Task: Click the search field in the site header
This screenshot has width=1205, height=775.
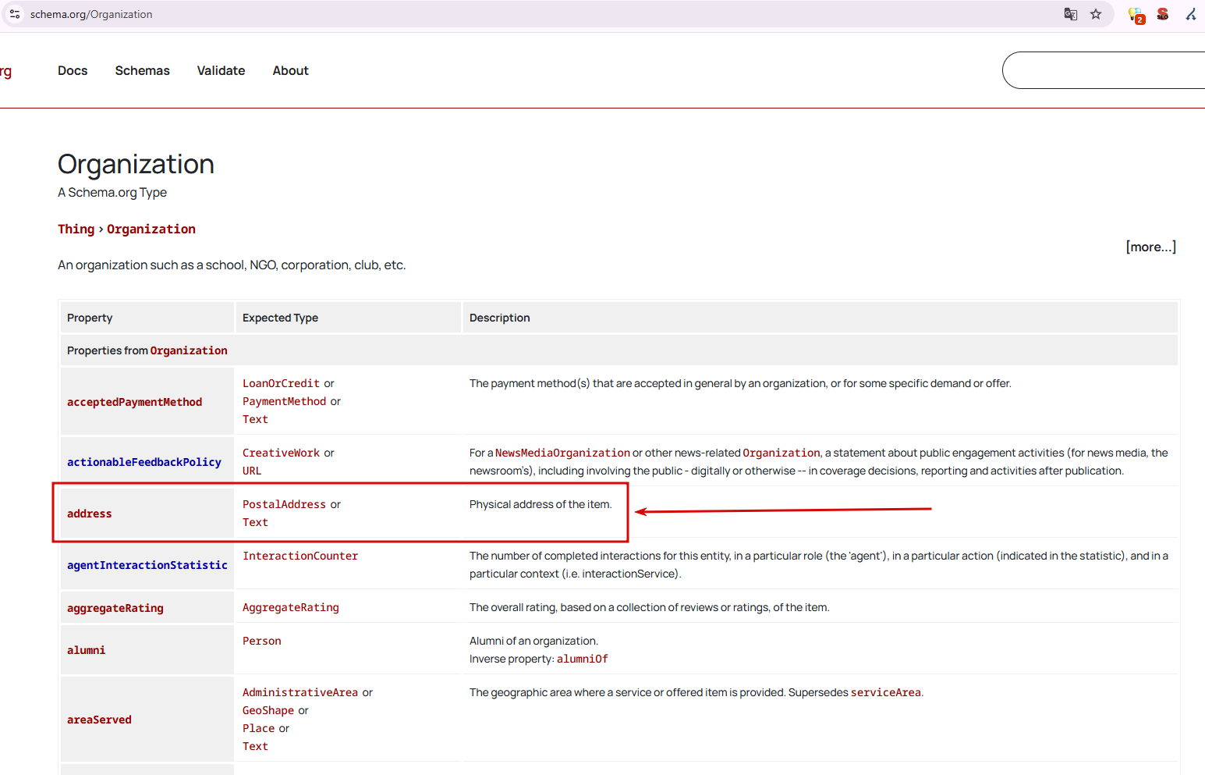Action: [1103, 70]
